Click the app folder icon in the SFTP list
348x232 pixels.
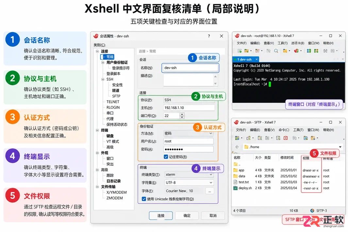click(x=236, y=170)
